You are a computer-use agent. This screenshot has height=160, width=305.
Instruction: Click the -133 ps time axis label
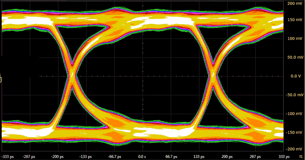coord(85,157)
